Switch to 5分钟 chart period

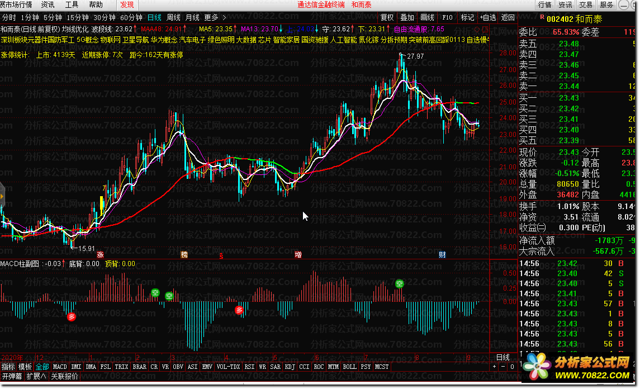coord(53,17)
